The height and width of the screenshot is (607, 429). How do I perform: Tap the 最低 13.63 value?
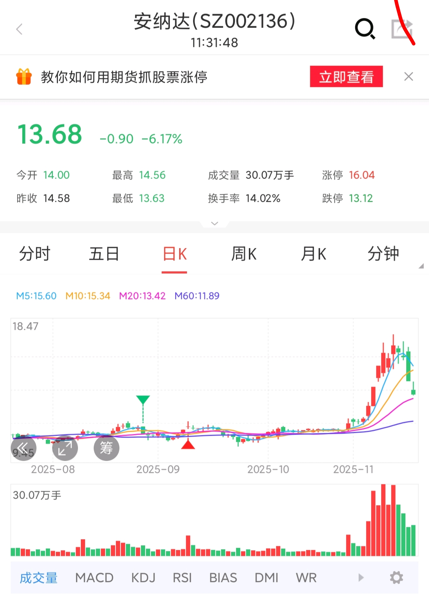[x=152, y=198]
